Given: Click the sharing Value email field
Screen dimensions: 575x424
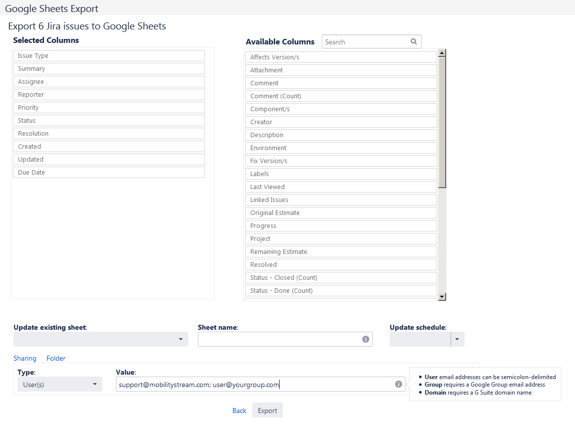Looking at the screenshot, I should pos(255,384).
